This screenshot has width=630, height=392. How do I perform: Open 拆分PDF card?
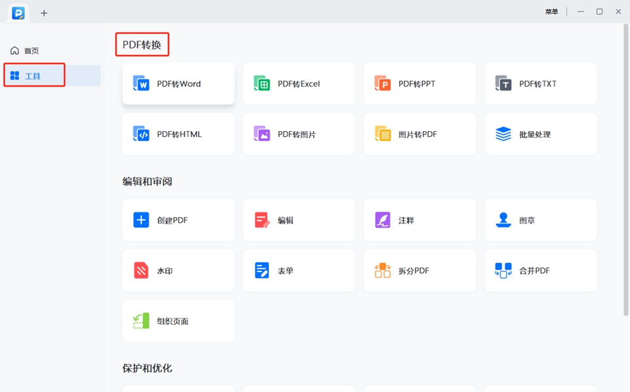tap(420, 271)
